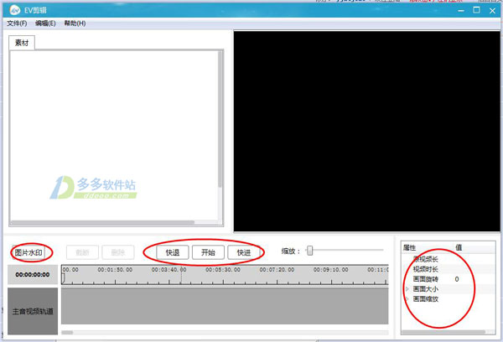Click the greyed-out 删除 button
The image size is (503, 342).
point(118,252)
